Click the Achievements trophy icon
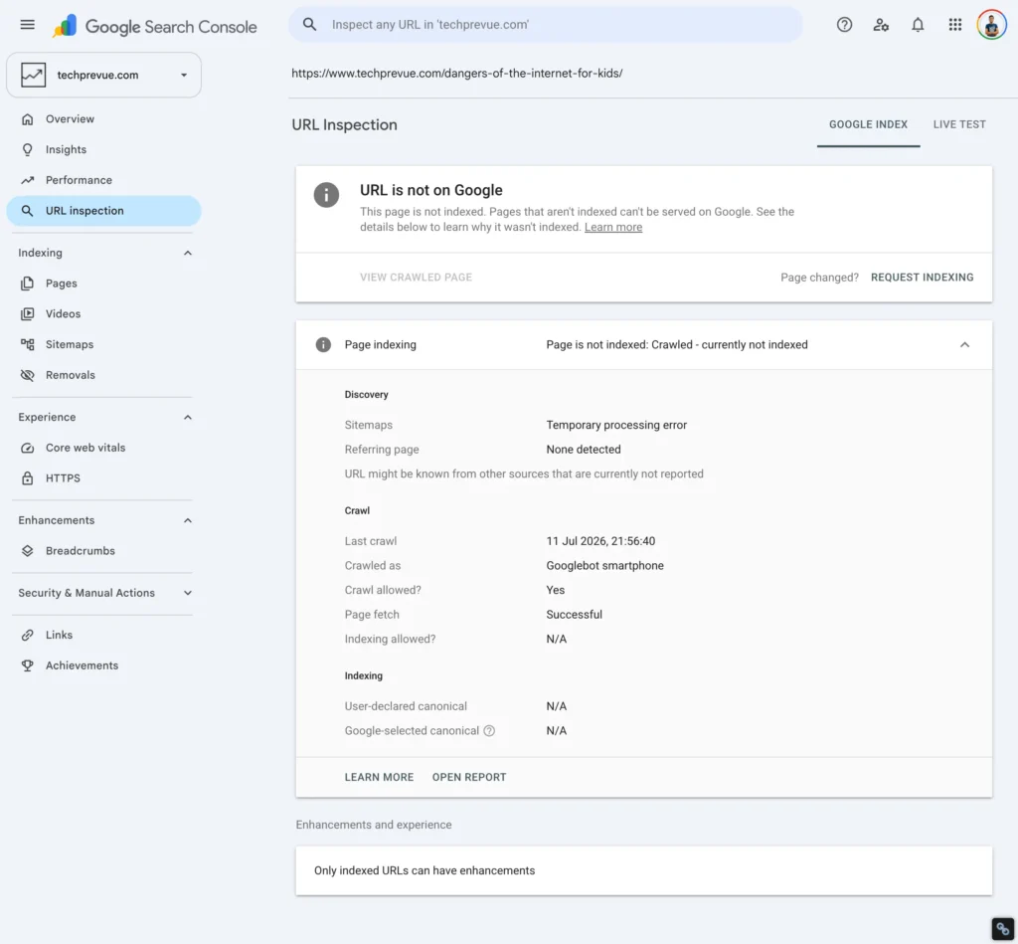Viewport: 1018px width, 944px height. [27, 665]
